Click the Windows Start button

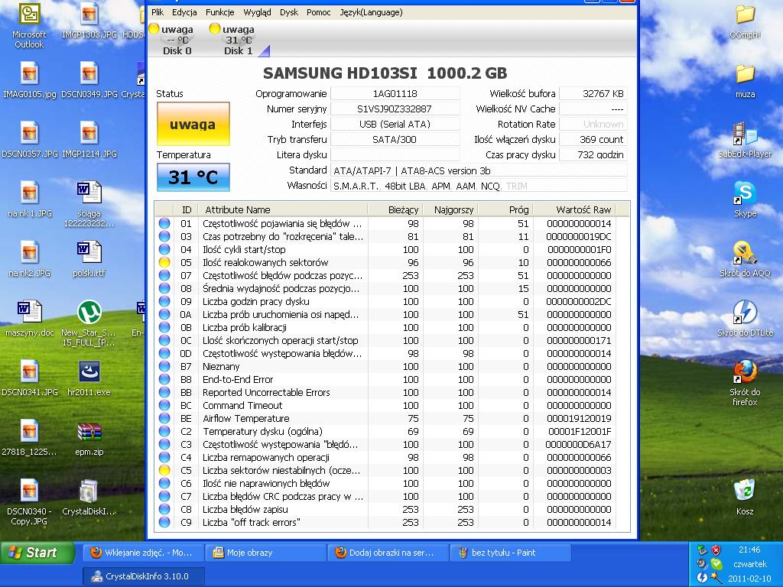tap(37, 553)
